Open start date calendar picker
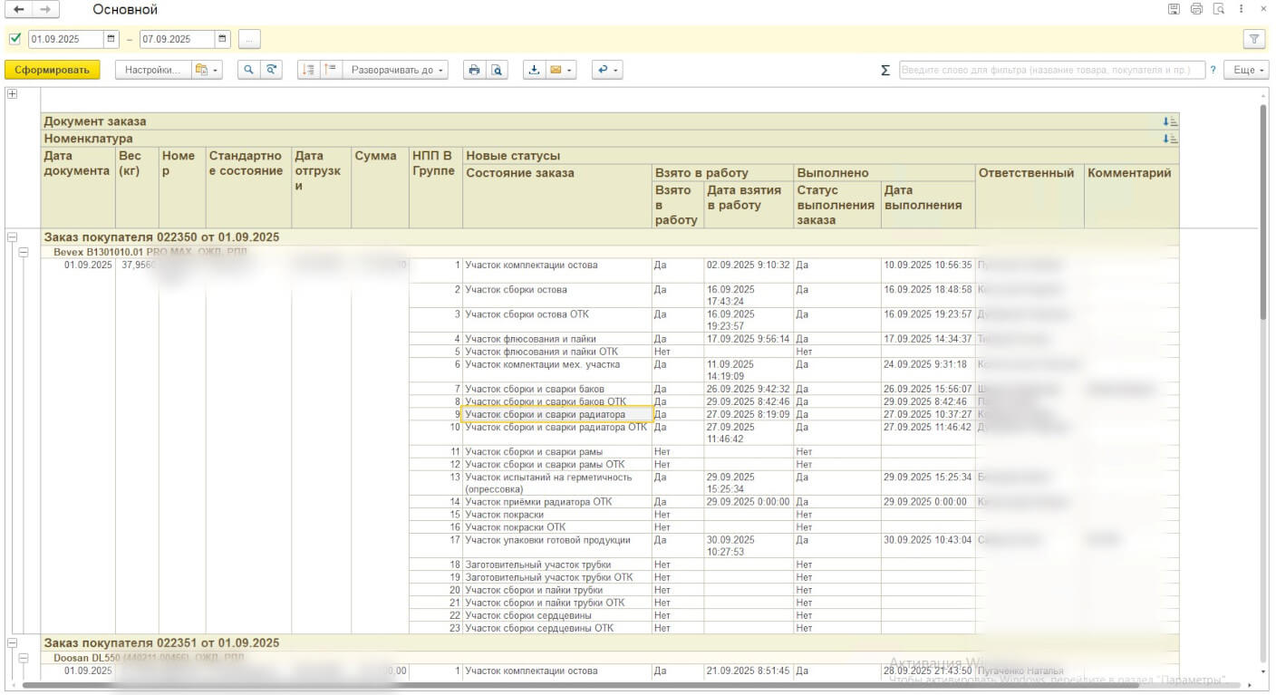The height and width of the screenshot is (695, 1276). pos(111,39)
